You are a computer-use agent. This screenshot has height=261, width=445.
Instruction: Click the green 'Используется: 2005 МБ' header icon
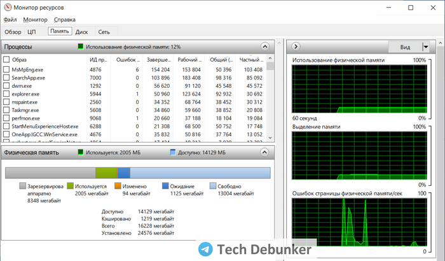click(x=81, y=153)
